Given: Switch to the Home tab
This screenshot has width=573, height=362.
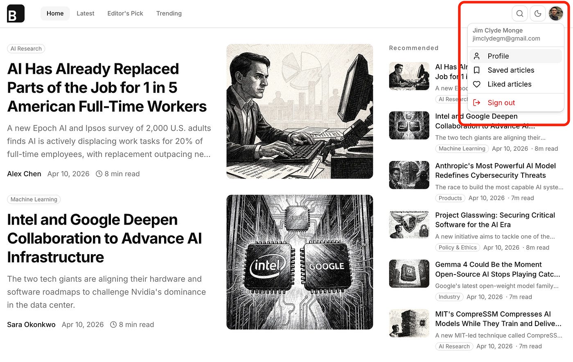Looking at the screenshot, I should click(x=55, y=13).
